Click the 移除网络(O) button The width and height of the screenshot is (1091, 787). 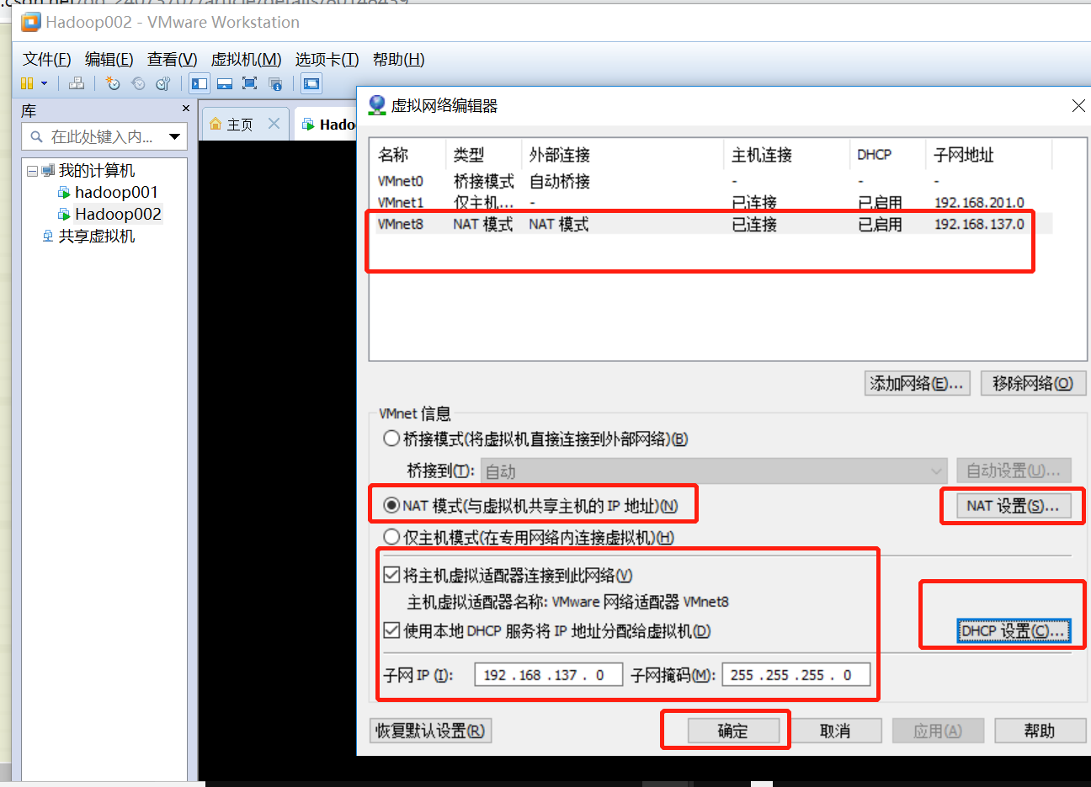click(x=1033, y=383)
